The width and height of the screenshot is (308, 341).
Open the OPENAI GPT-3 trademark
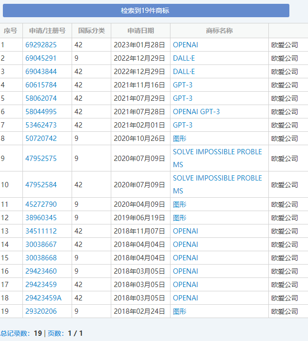(196, 112)
